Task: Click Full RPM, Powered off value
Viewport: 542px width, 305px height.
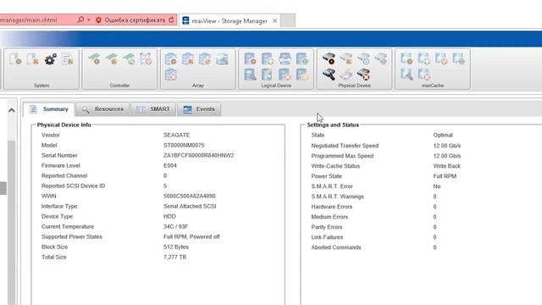Action: pyautogui.click(x=191, y=237)
